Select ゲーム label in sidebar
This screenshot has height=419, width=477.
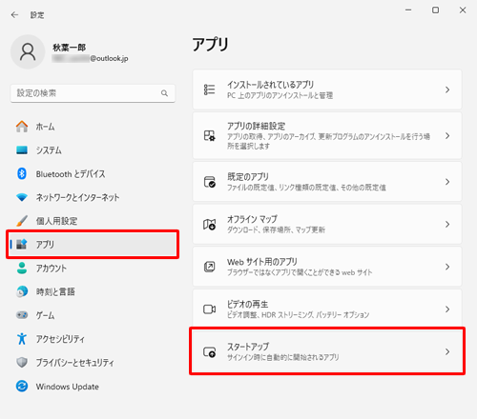point(45,315)
